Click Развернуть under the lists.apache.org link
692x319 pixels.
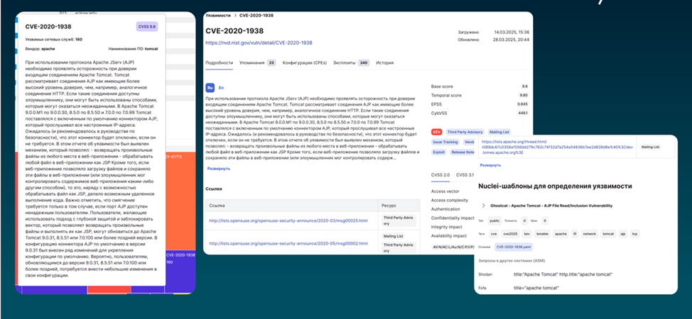(491, 165)
